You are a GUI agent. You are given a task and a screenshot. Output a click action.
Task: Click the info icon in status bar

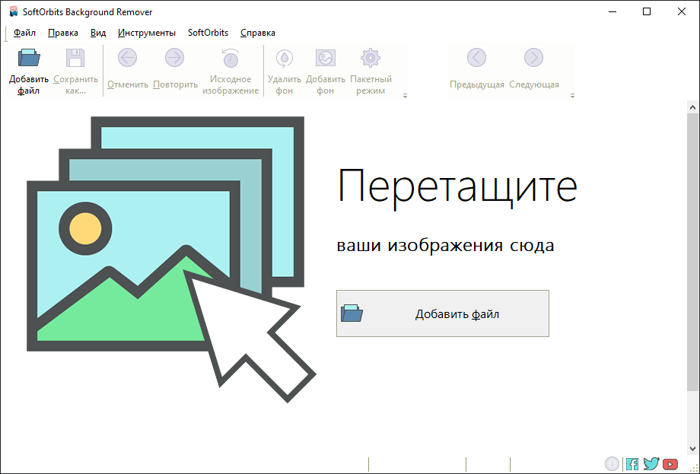pyautogui.click(x=612, y=463)
